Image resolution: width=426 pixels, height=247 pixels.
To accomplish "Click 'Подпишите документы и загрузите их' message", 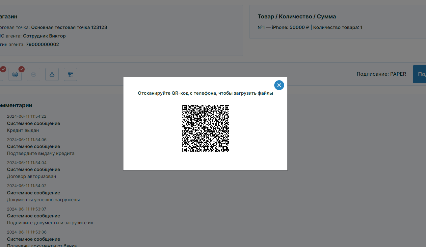I will click(50, 223).
